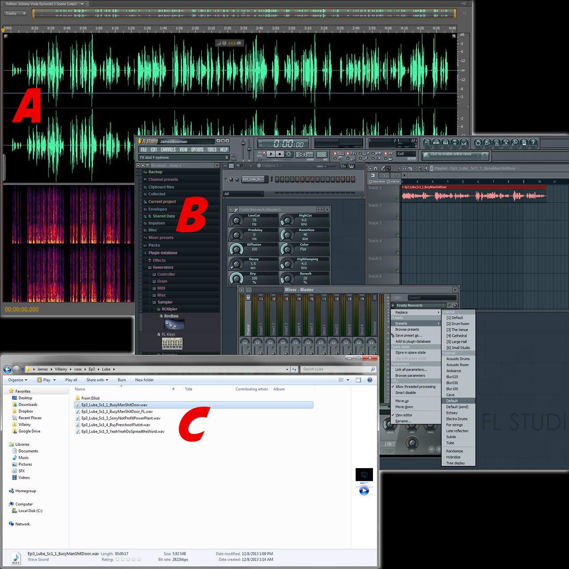The image size is (569, 569).
Task: Toggle the channel mute LED in step sequencer
Action: tap(226, 179)
